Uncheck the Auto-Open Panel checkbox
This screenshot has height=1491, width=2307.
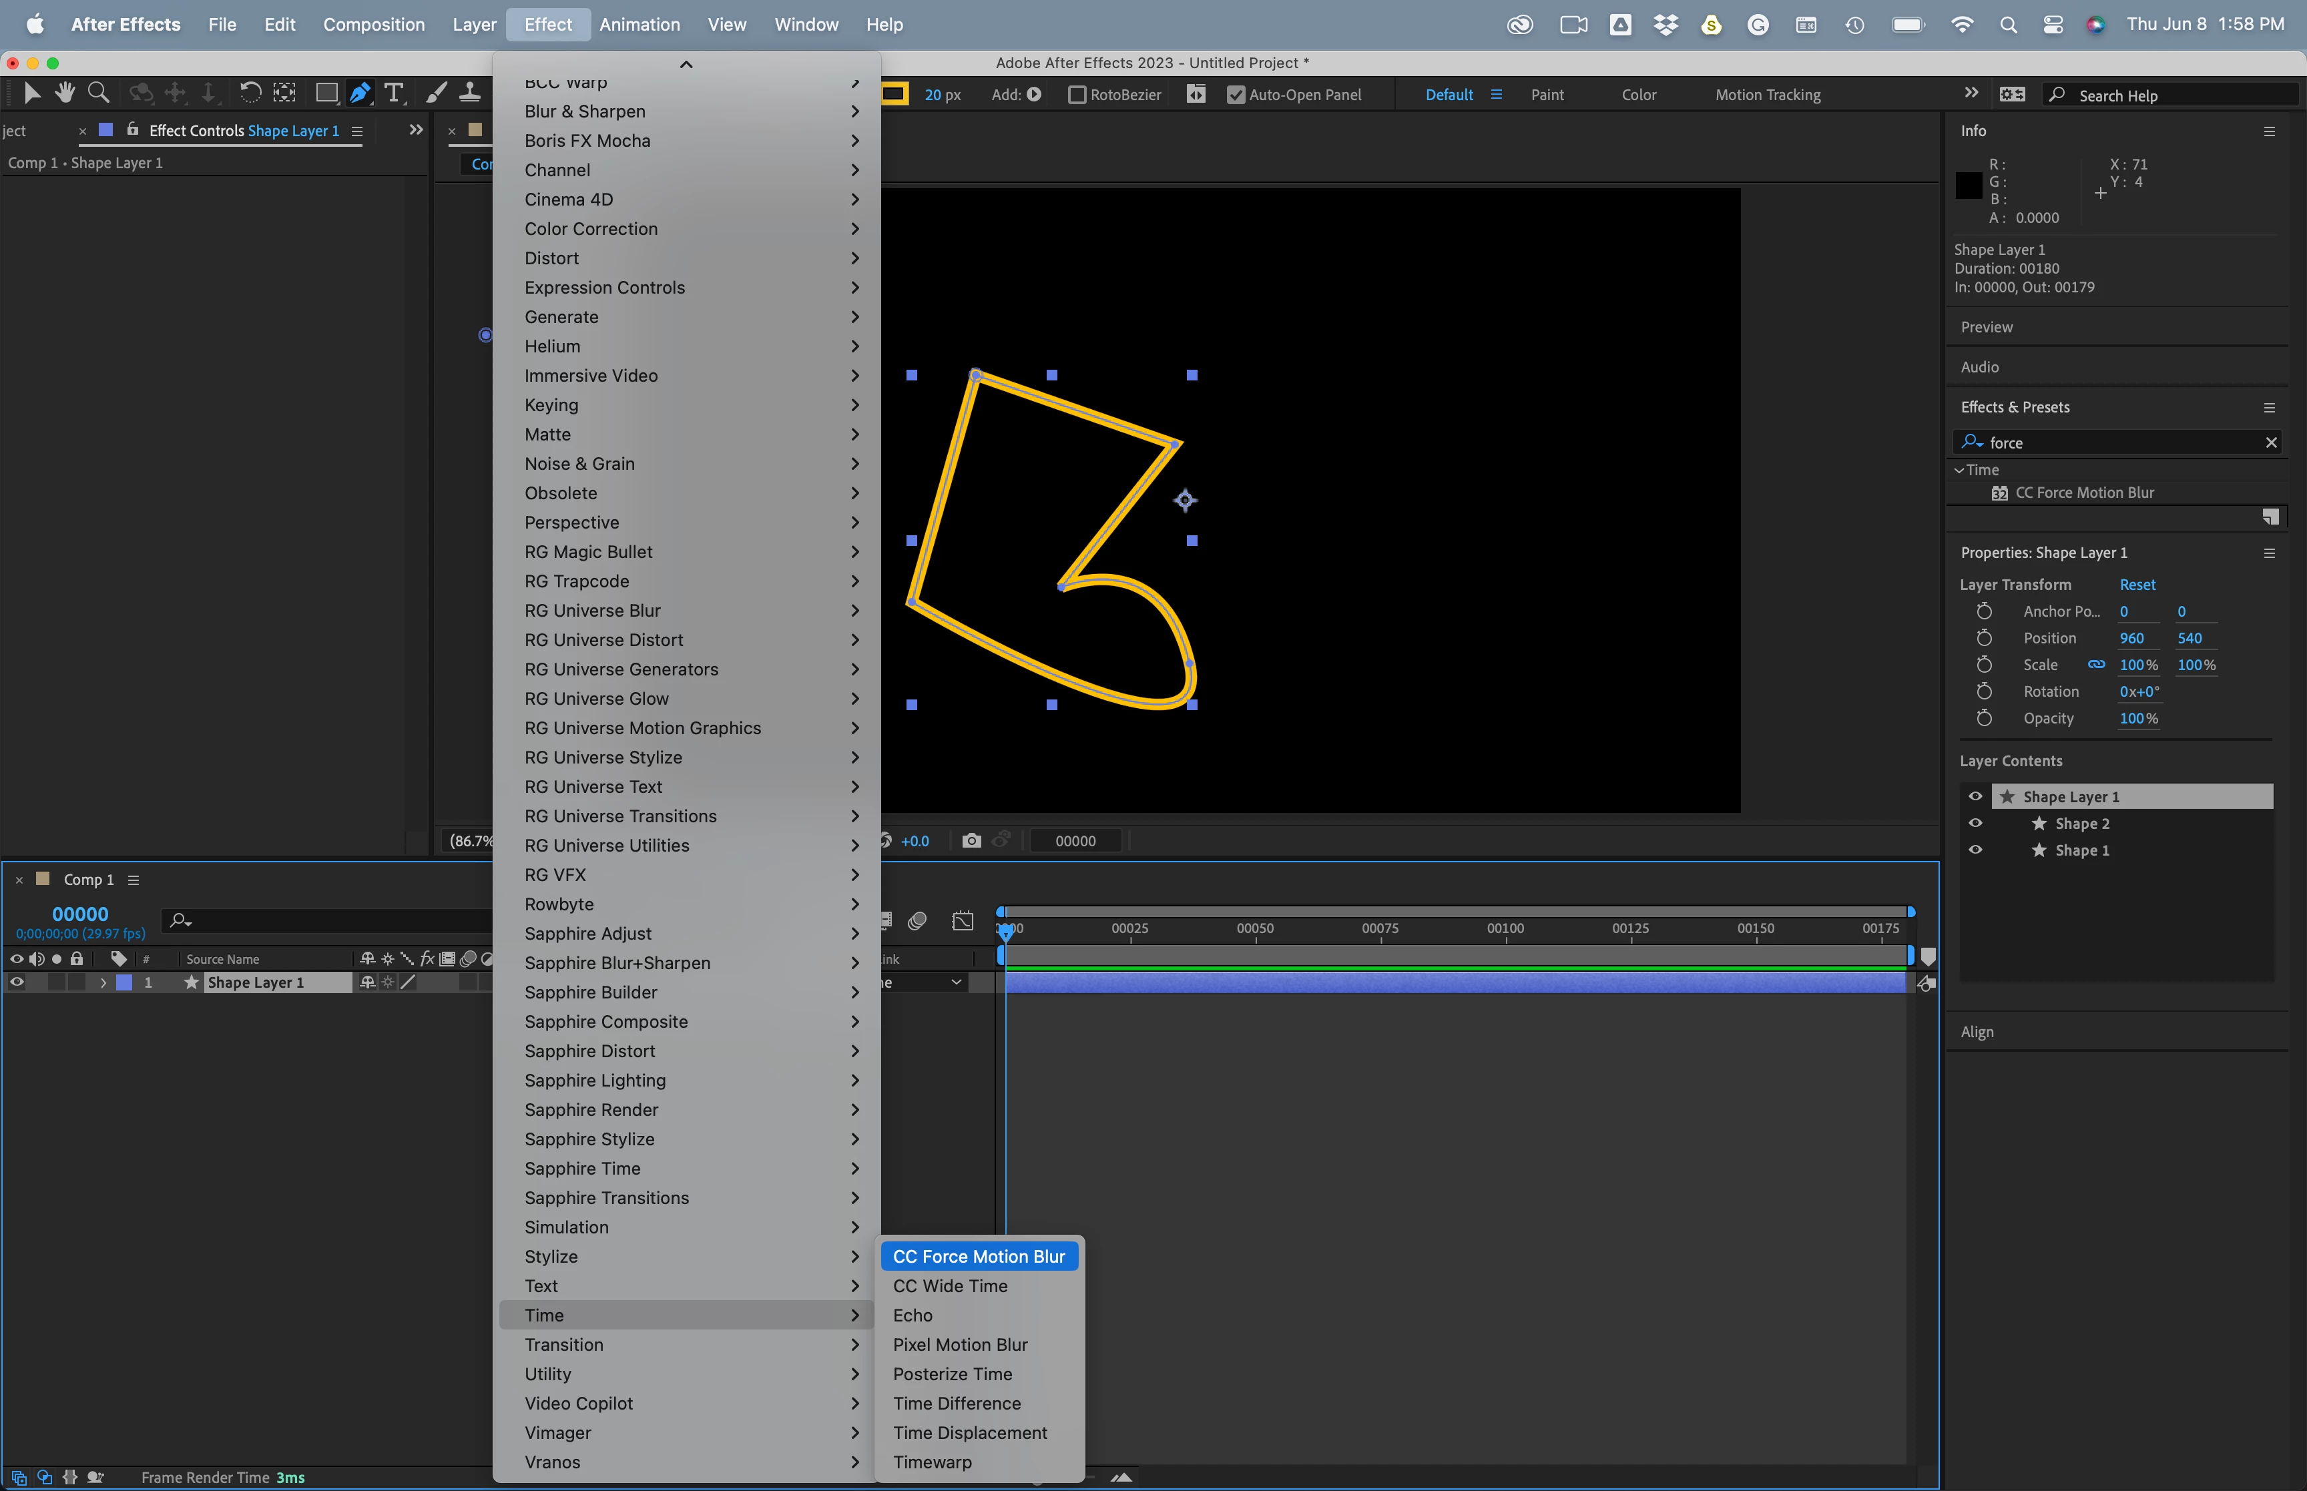(x=1236, y=95)
